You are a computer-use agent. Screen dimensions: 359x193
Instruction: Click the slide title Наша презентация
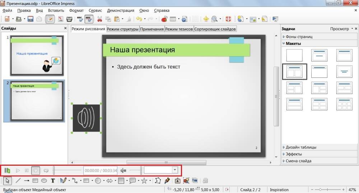(x=143, y=50)
